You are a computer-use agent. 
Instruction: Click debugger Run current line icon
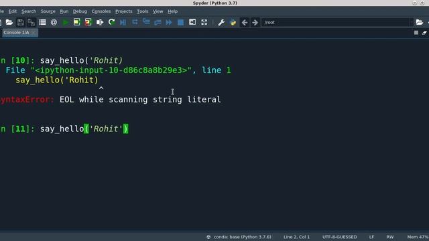point(135,22)
